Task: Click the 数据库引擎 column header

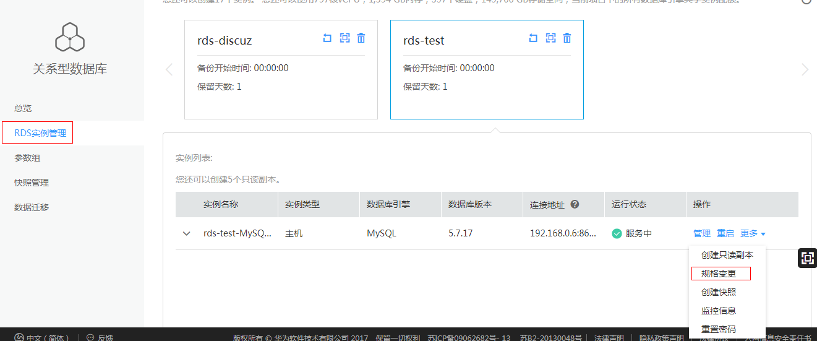Action: [x=388, y=204]
